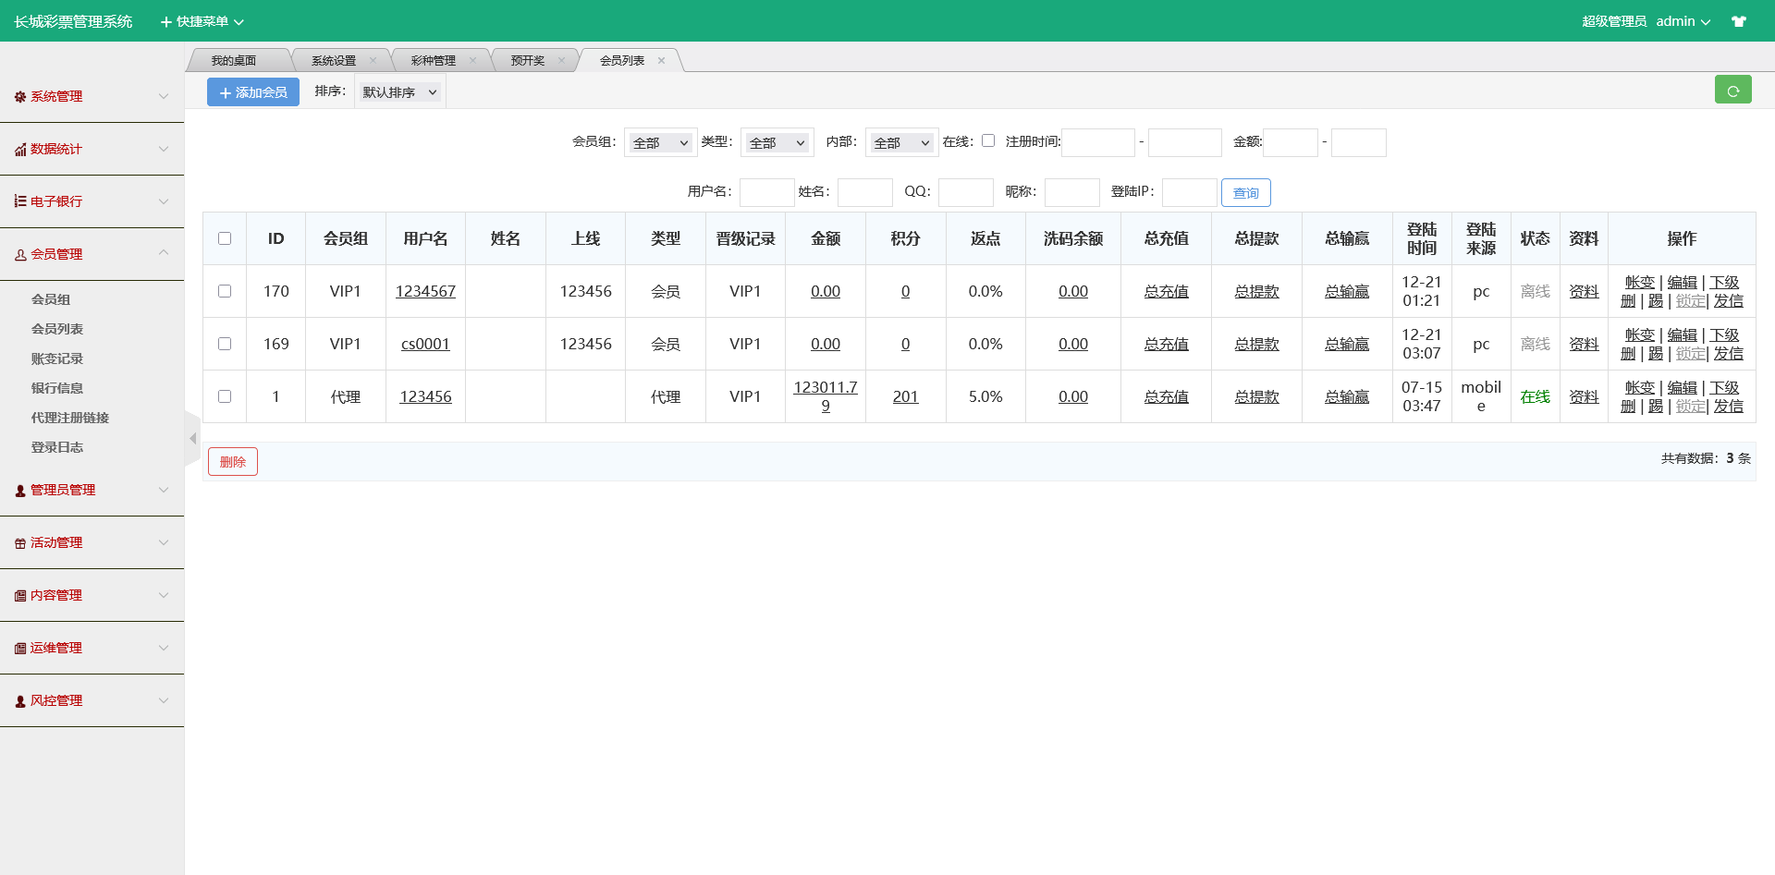The width and height of the screenshot is (1775, 875).
Task: Enable the select-all checkbox in table header
Action: 225,238
